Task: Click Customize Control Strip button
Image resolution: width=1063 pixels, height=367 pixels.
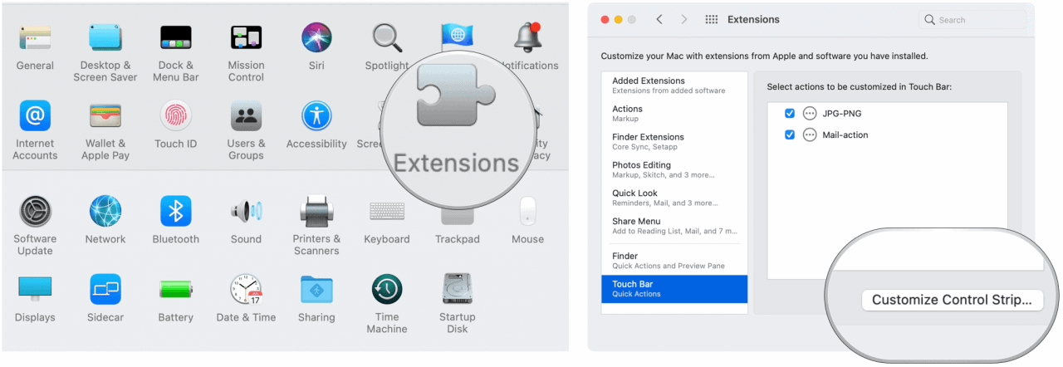Action: (952, 301)
